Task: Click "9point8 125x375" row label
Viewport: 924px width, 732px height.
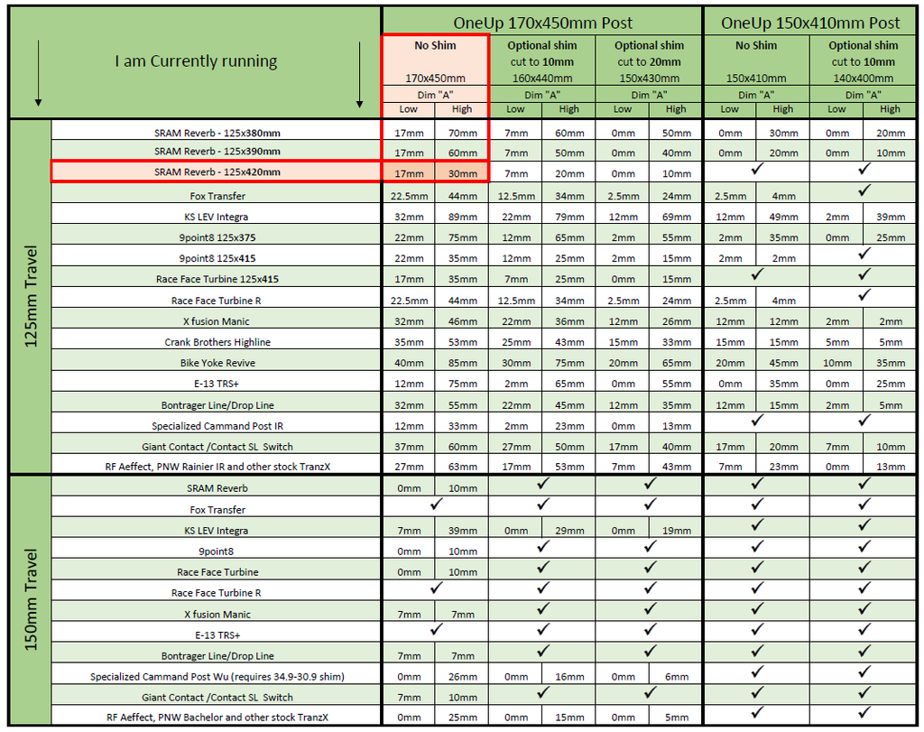Action: pyautogui.click(x=217, y=237)
